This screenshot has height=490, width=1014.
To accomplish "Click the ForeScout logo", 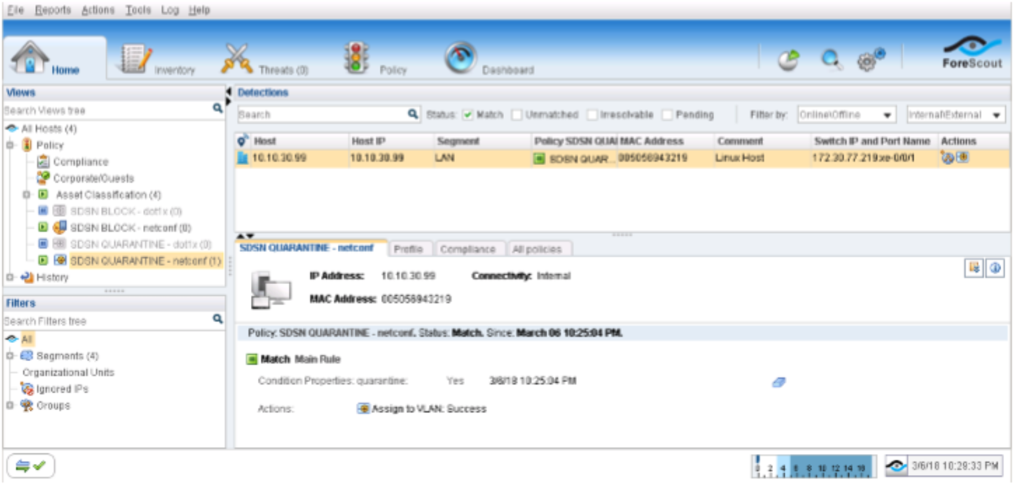I will (x=972, y=52).
